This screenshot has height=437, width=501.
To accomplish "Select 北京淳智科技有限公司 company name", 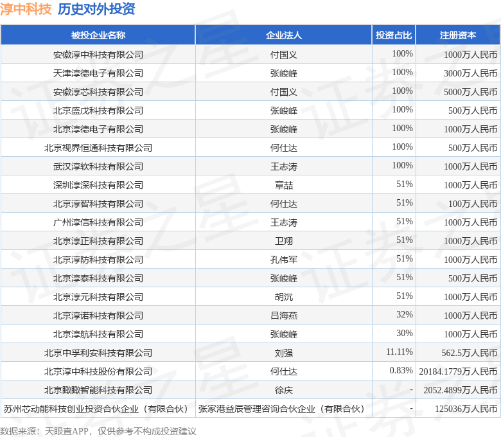I will pos(98,204).
